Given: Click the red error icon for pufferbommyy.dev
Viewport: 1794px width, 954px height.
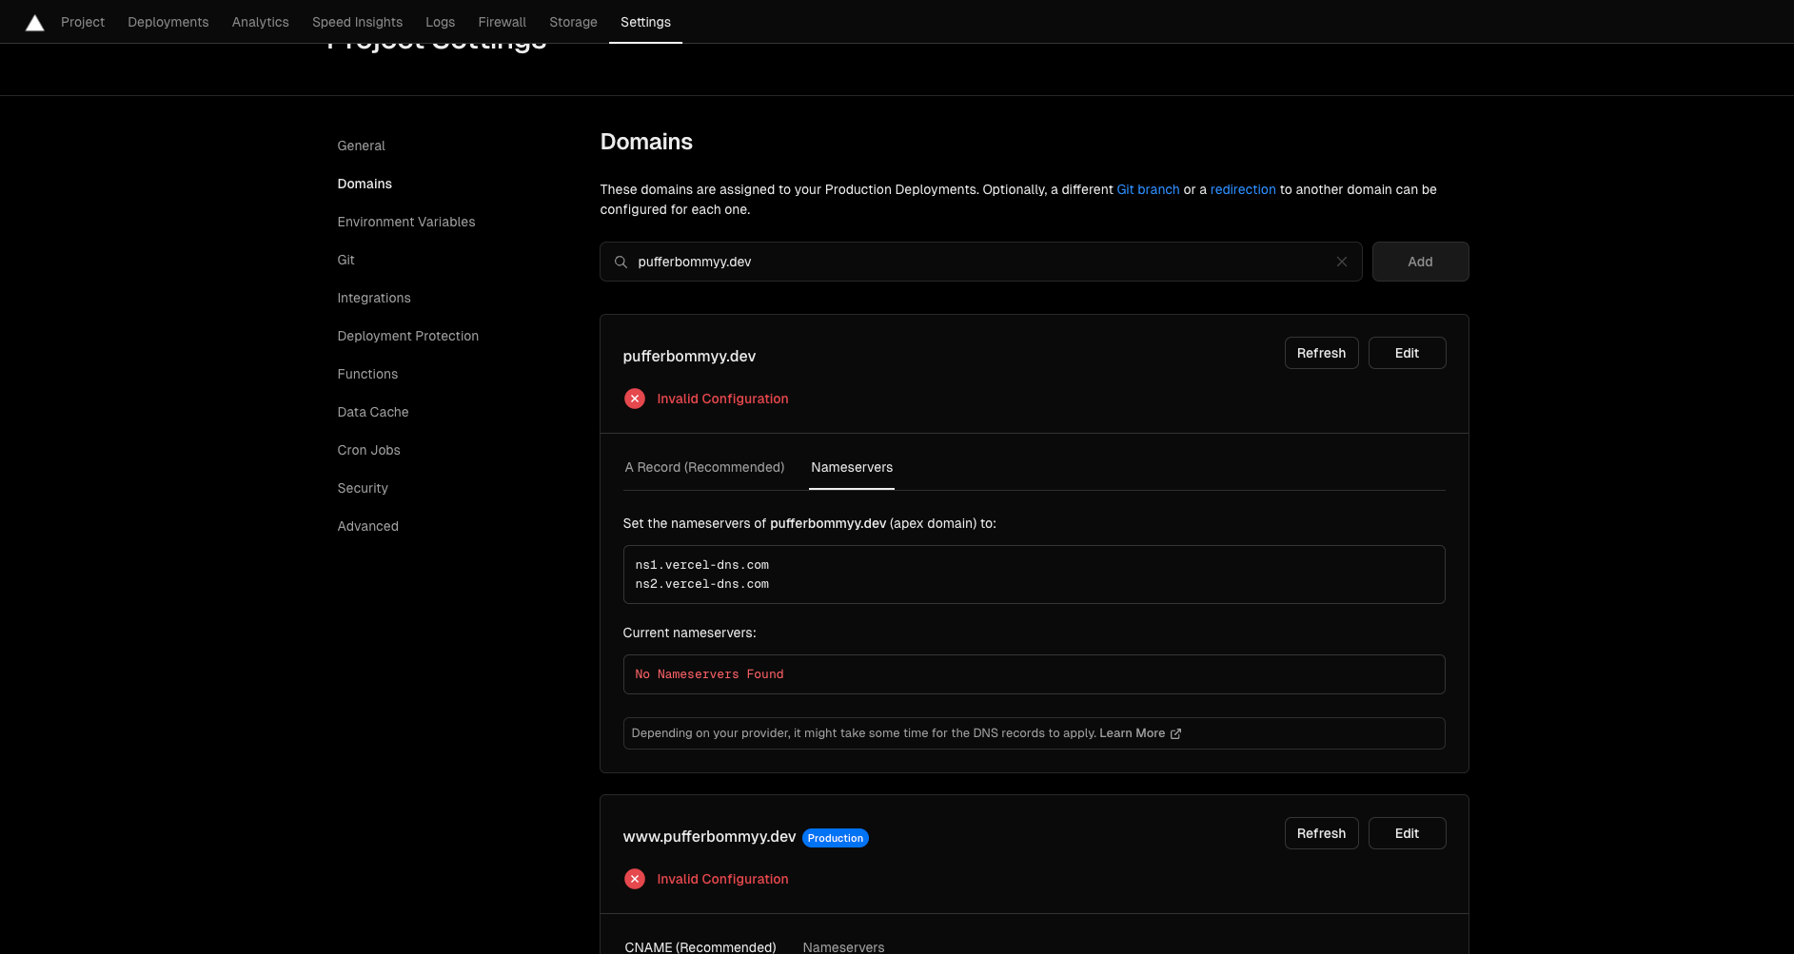Looking at the screenshot, I should pyautogui.click(x=635, y=399).
